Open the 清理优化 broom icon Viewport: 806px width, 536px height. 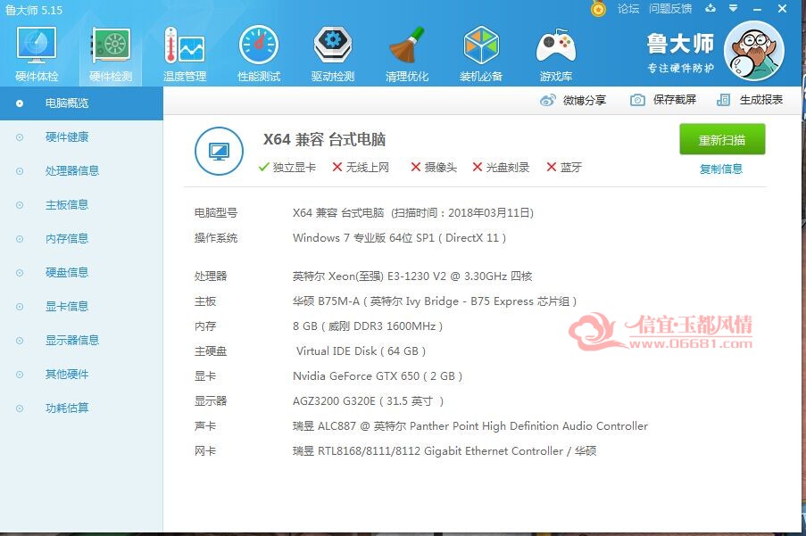tap(407, 45)
